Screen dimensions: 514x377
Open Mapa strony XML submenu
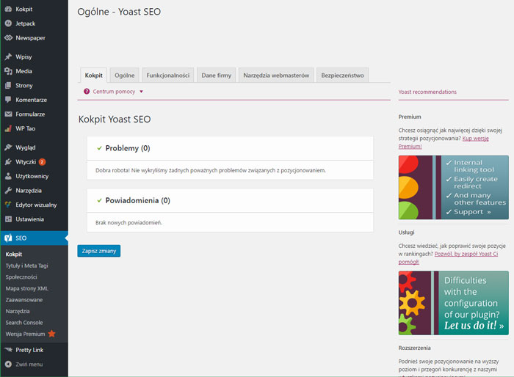click(27, 288)
